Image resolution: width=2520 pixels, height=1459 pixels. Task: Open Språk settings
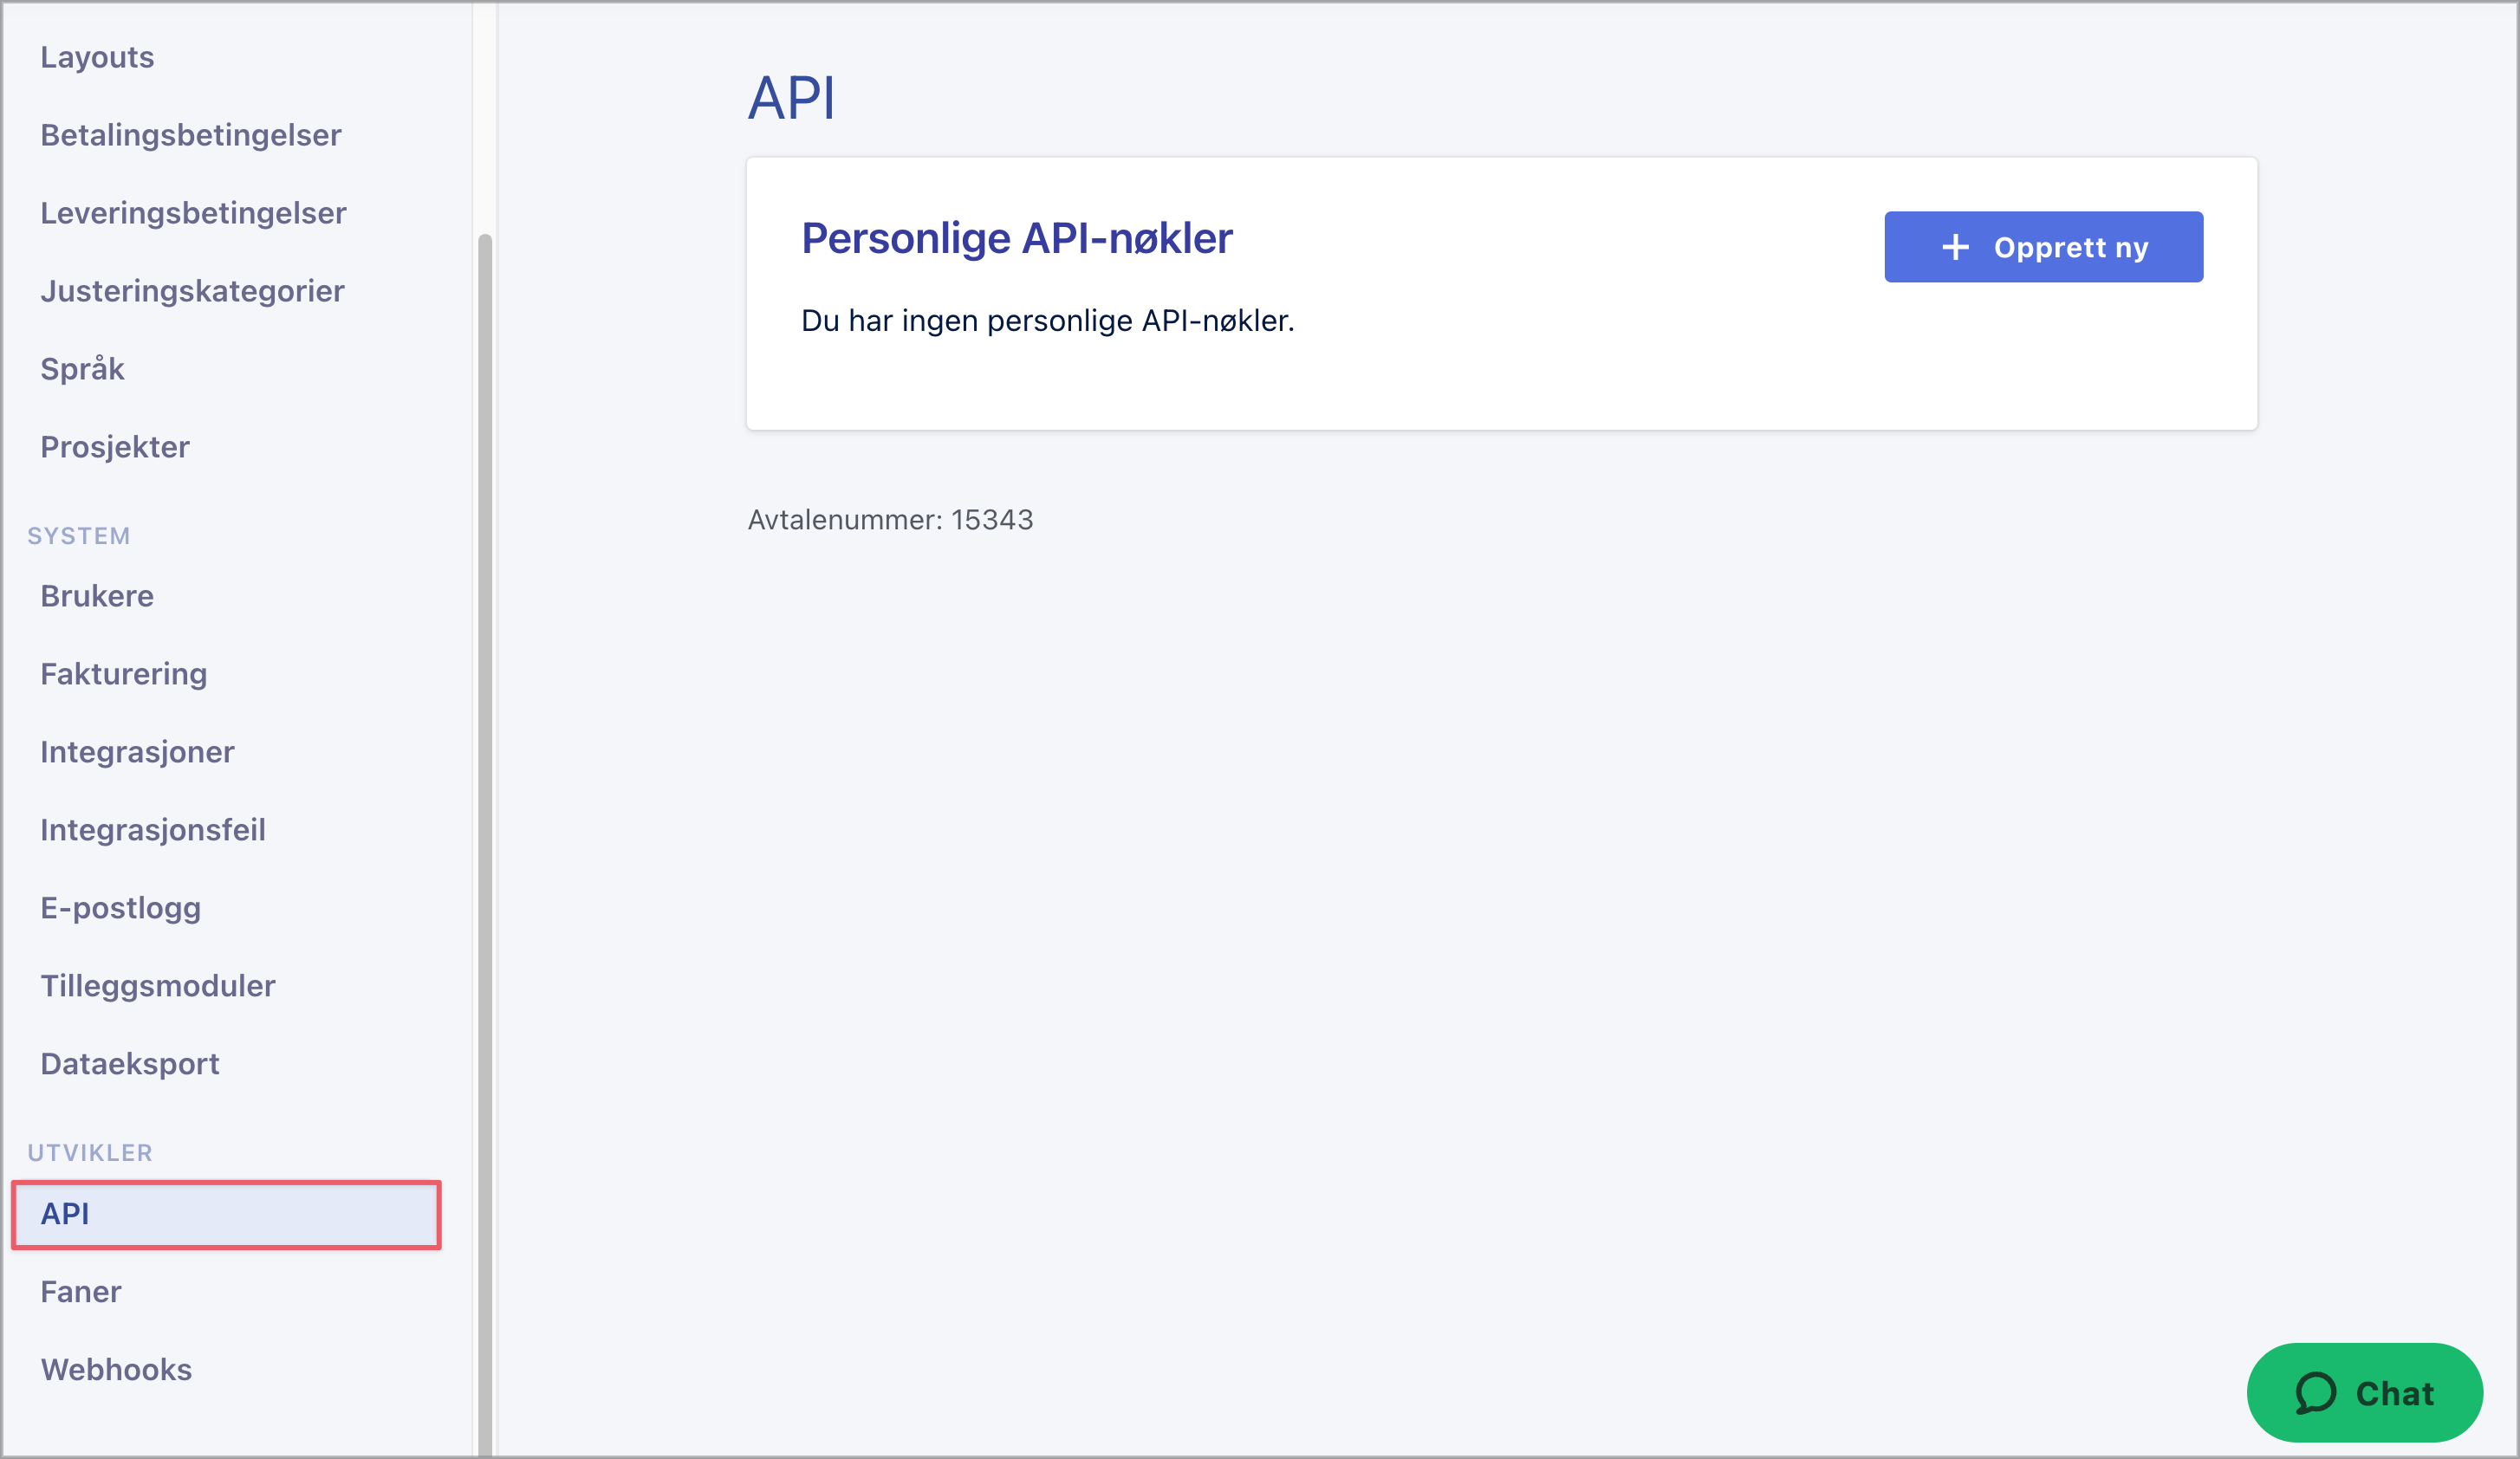(82, 369)
